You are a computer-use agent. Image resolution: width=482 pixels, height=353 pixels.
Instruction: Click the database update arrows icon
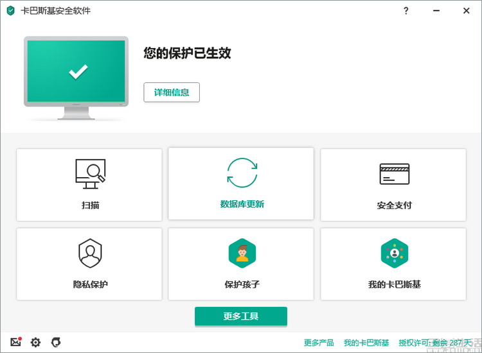pos(242,173)
